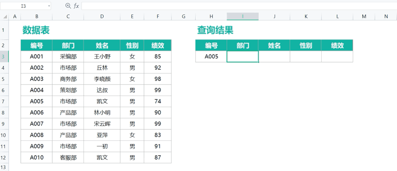The image size is (397, 171).
Task: Select cell A008
Action: click(37, 135)
